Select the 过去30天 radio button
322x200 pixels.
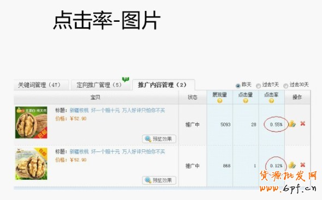point(285,86)
